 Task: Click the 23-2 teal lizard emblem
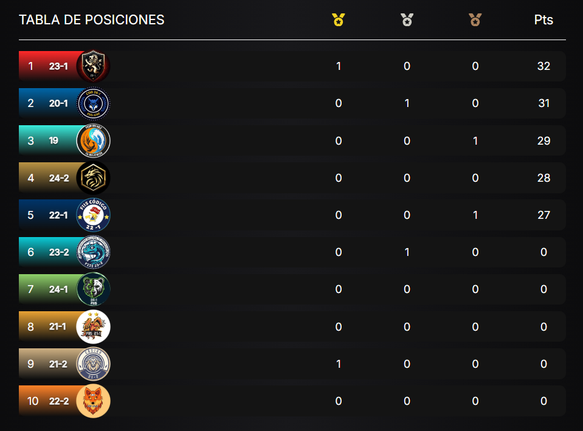click(x=93, y=252)
